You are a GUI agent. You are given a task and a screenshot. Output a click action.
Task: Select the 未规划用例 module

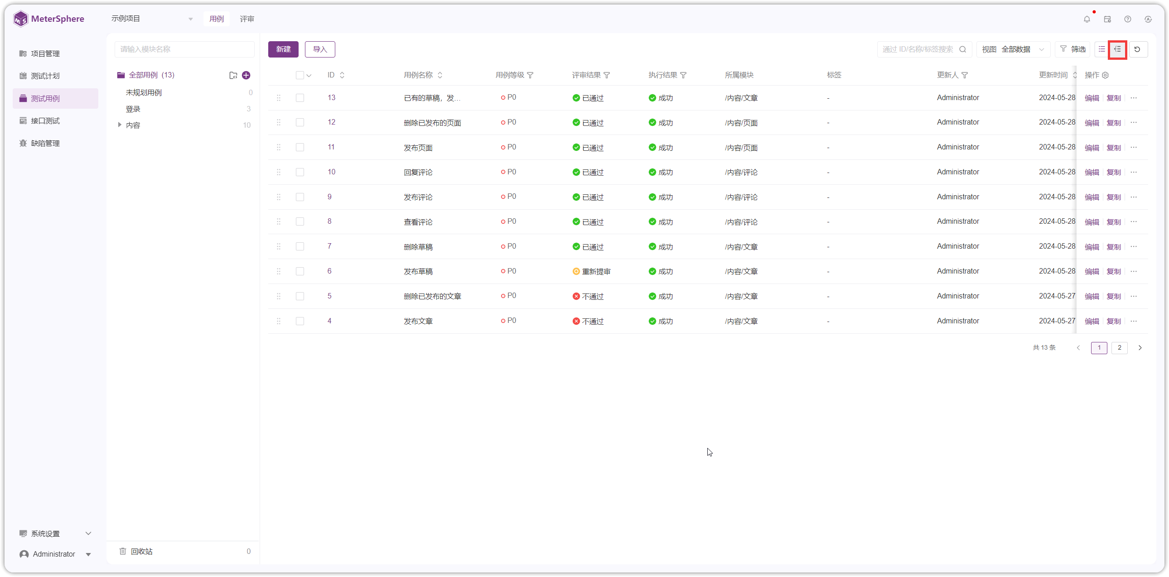point(143,92)
